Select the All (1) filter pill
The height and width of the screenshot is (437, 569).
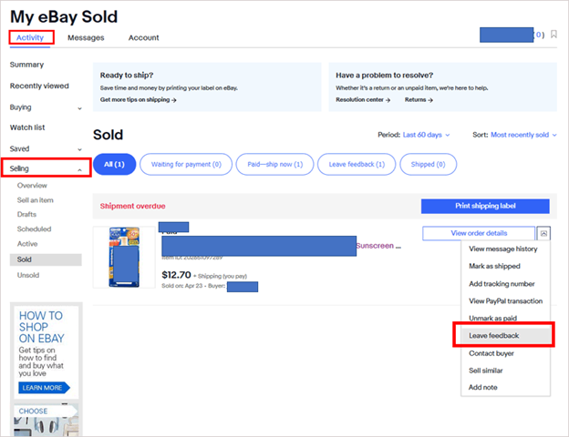tap(114, 164)
